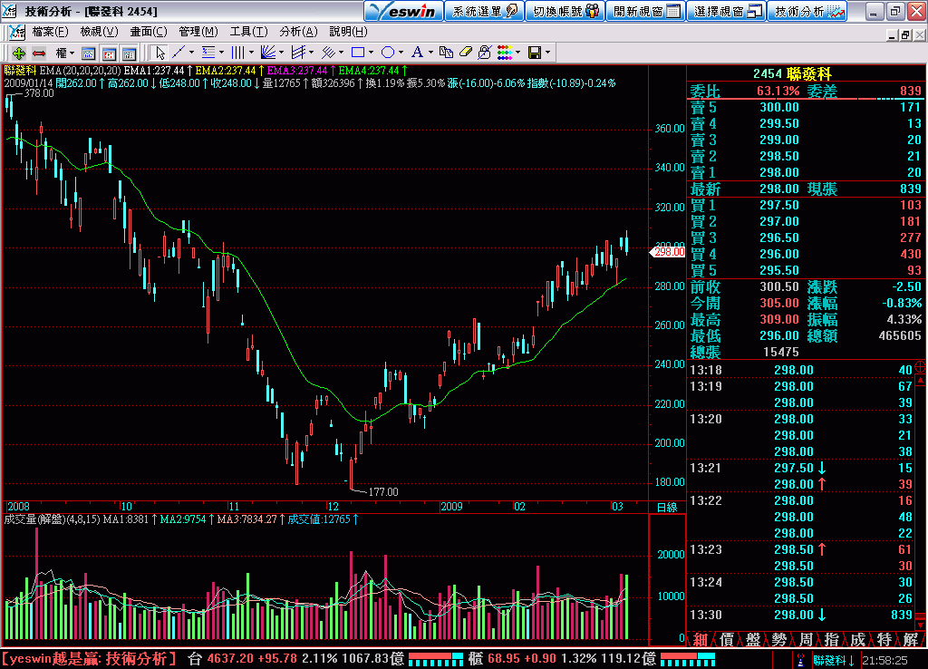The width and height of the screenshot is (928, 669).
Task: Open the 管理(M) menu
Action: 198,32
